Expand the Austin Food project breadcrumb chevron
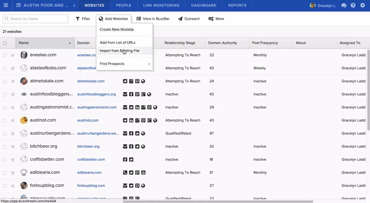Screen dimensions: 370x203 point(74,6)
